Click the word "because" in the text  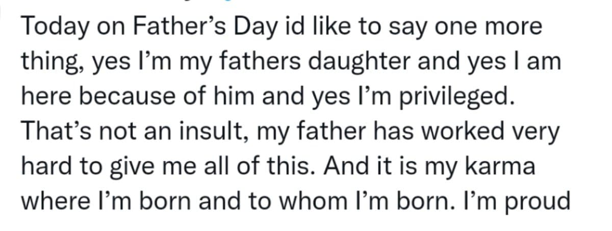pos(122,97)
